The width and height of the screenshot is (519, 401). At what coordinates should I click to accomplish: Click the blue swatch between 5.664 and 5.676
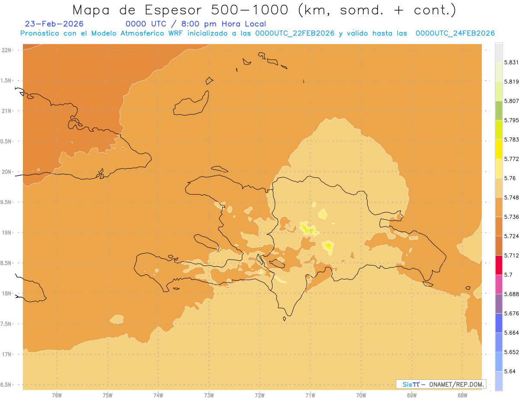tap(499, 323)
